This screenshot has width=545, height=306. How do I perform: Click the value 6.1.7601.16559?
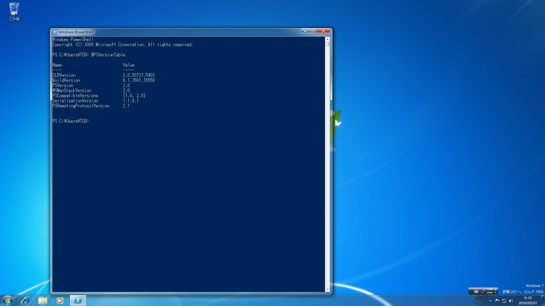[x=139, y=80]
